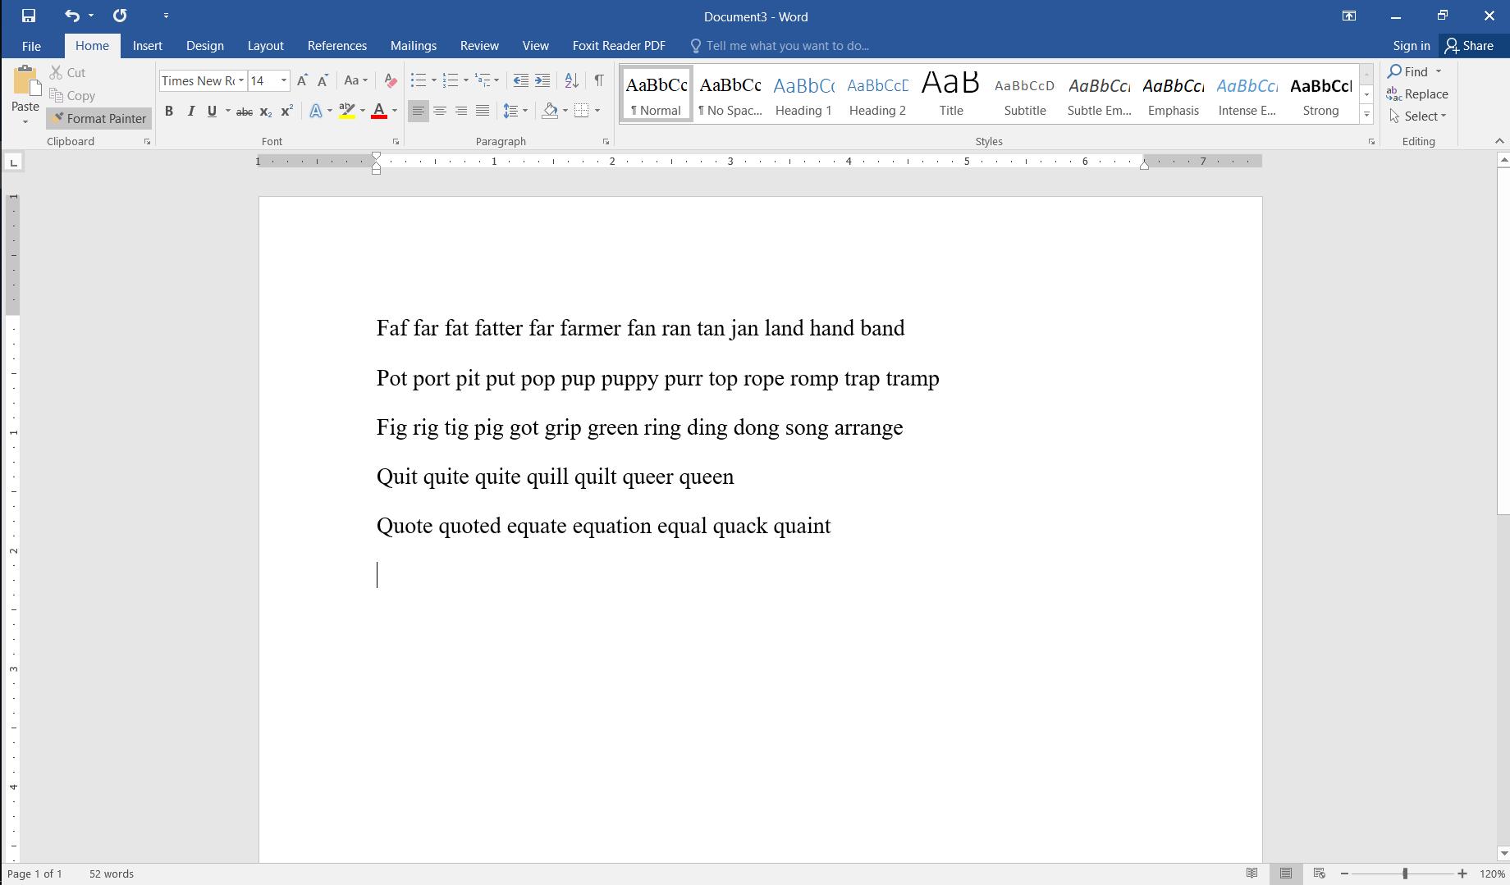The height and width of the screenshot is (885, 1510).
Task: Click the Grow Font size icon
Action: pos(302,80)
